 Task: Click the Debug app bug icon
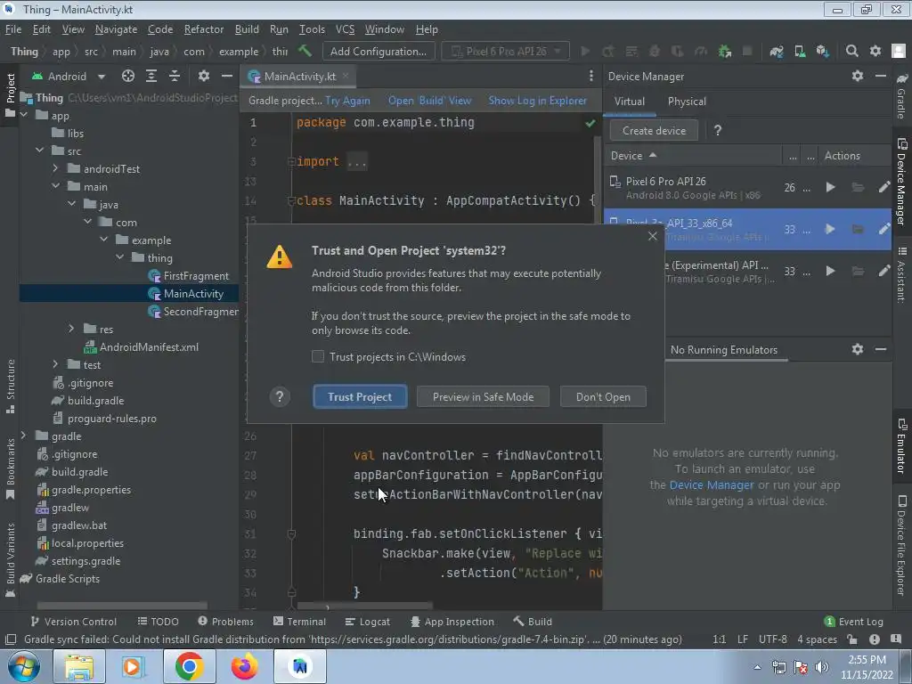coord(655,51)
